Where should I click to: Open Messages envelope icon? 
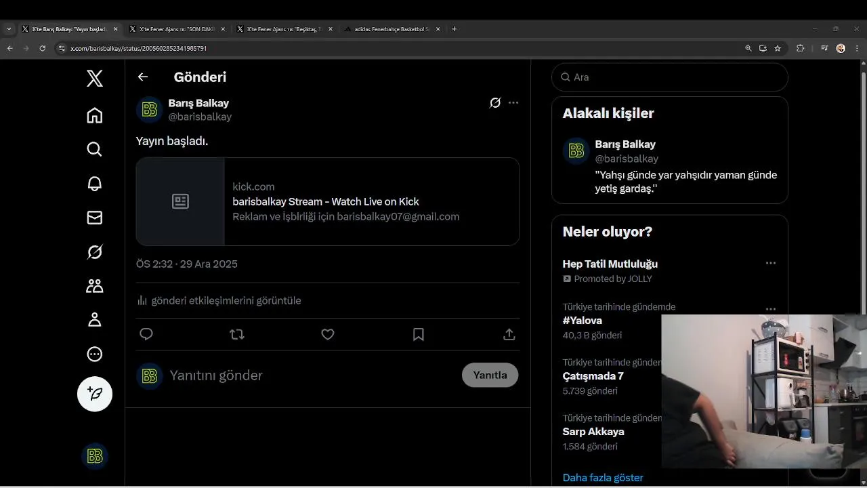95,218
